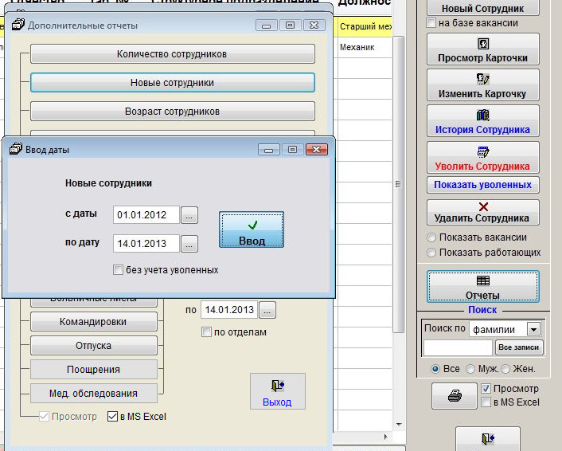Click 'Удалить Сотрудника' red X button
This screenshot has height=451, width=562.
(x=482, y=212)
